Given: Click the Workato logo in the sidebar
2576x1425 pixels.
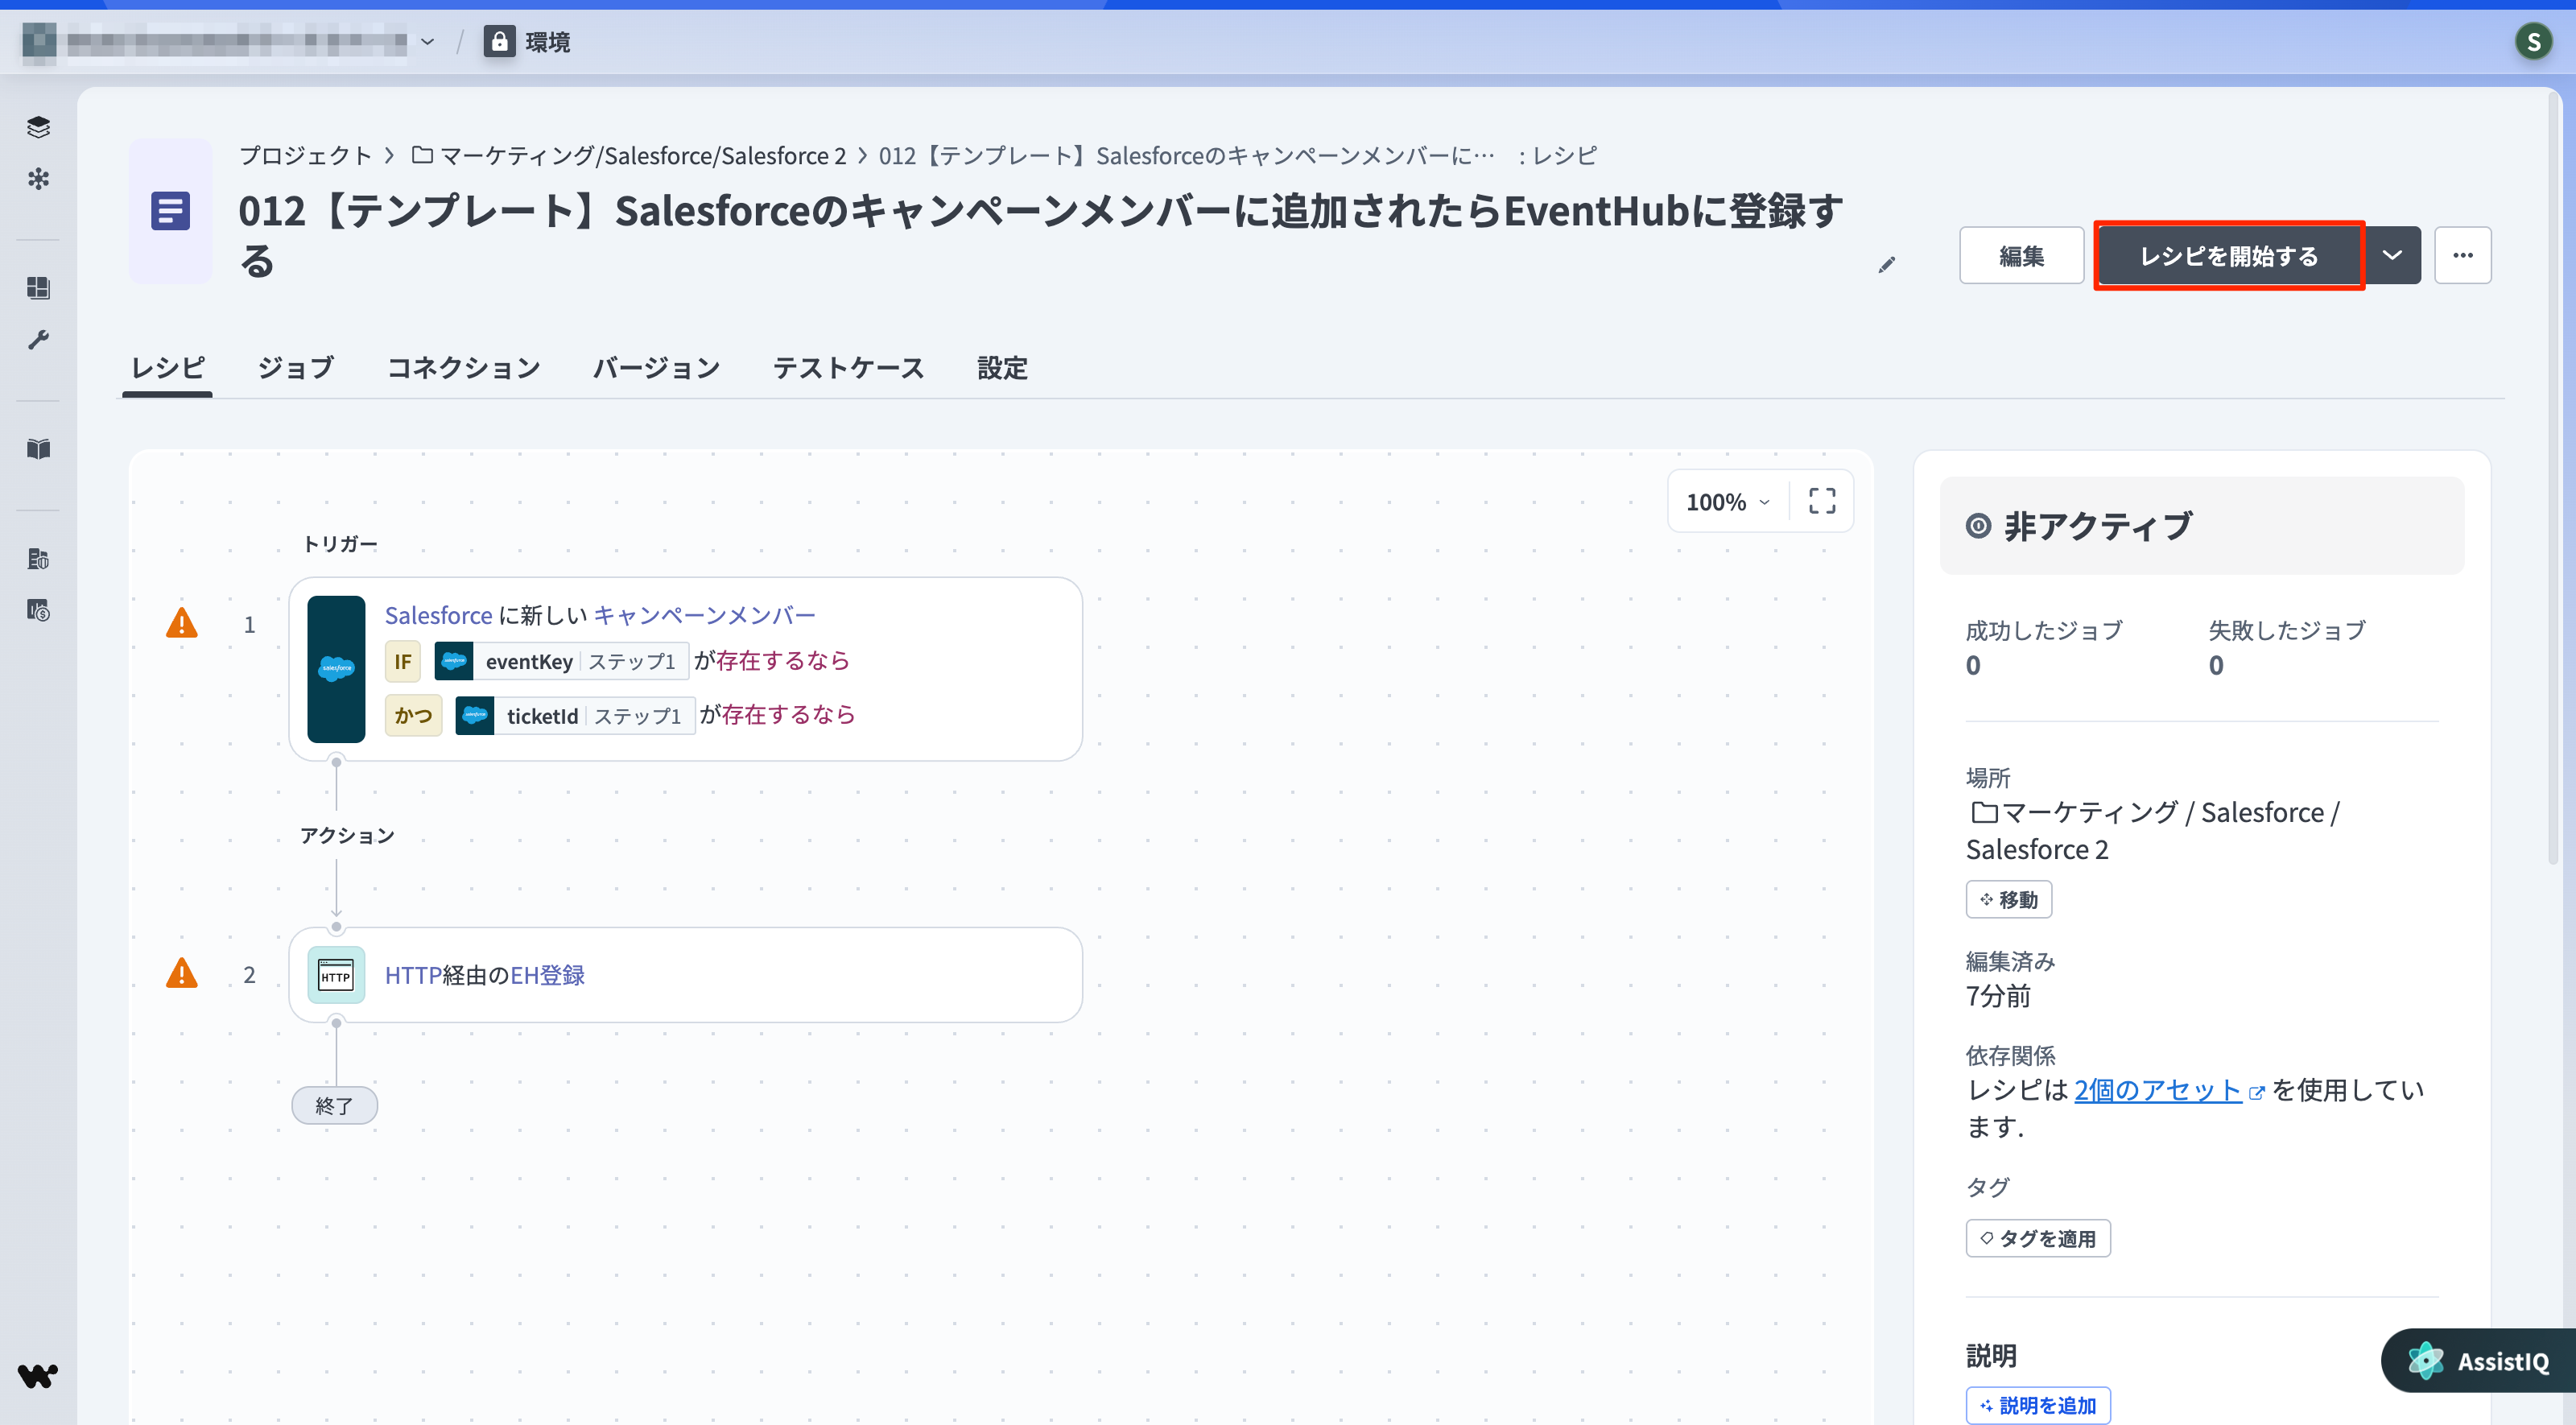Looking at the screenshot, I should 38,1376.
